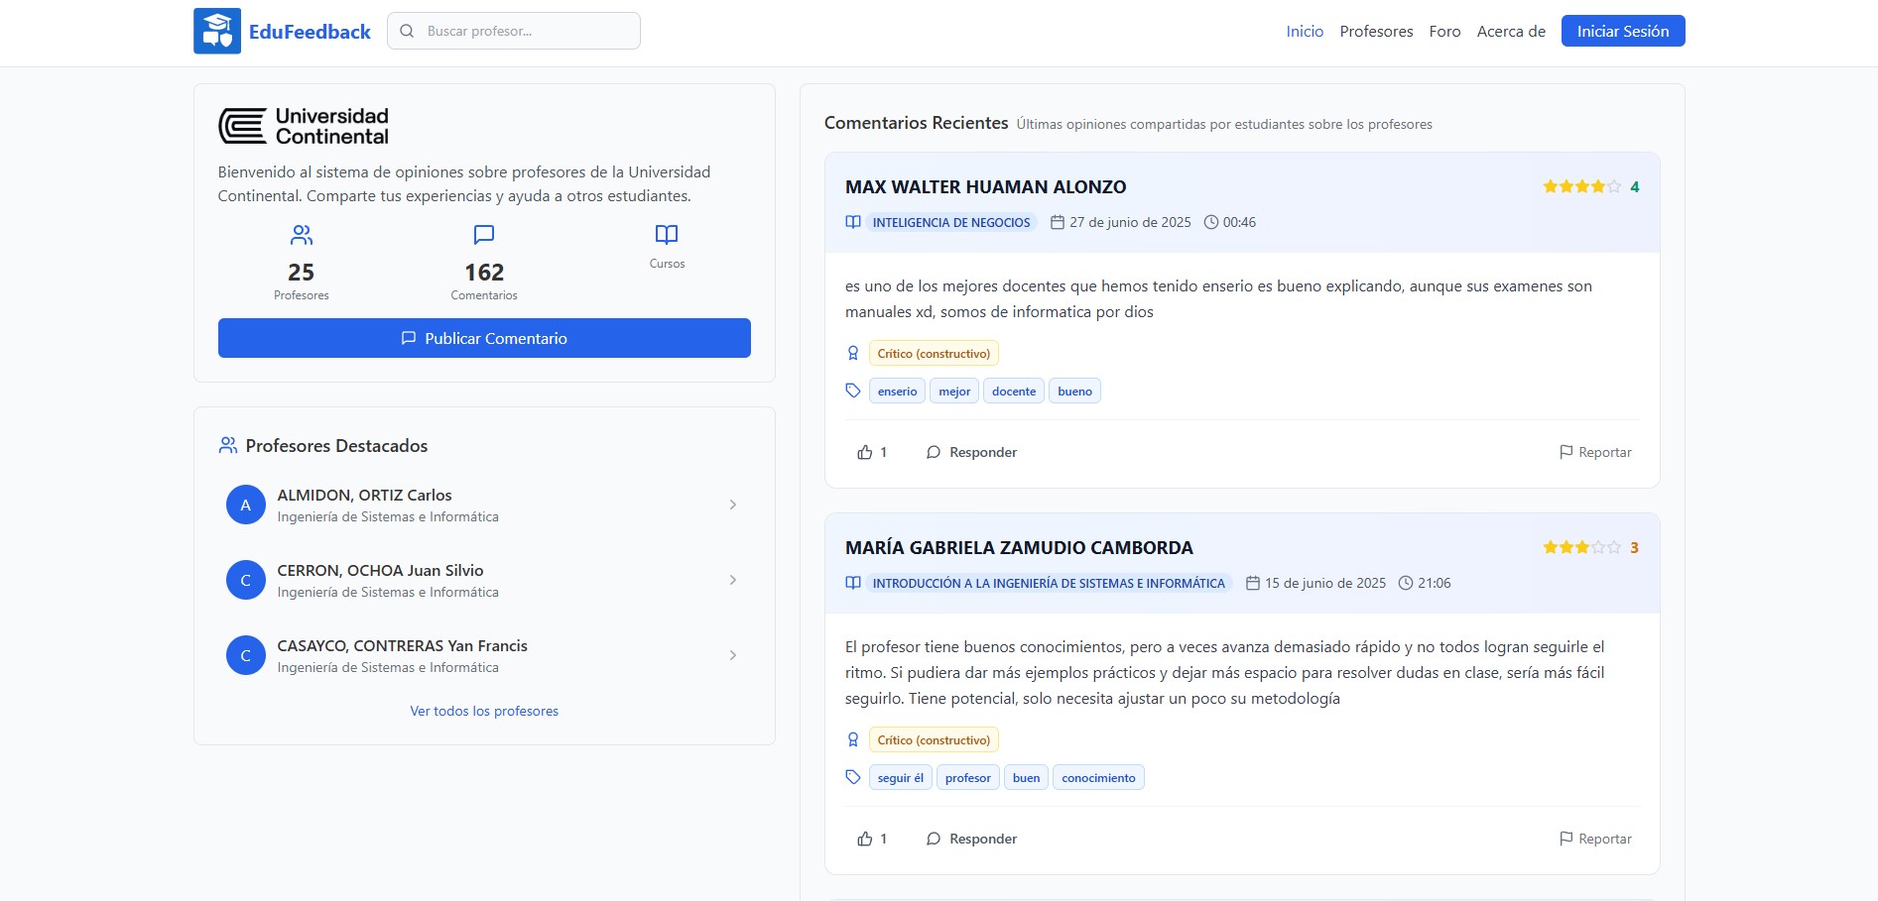Go to the Inicio nav item

pyautogui.click(x=1305, y=31)
